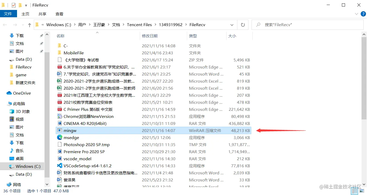
Task: Click the file list vertical scrollbar
Action: (364, 78)
